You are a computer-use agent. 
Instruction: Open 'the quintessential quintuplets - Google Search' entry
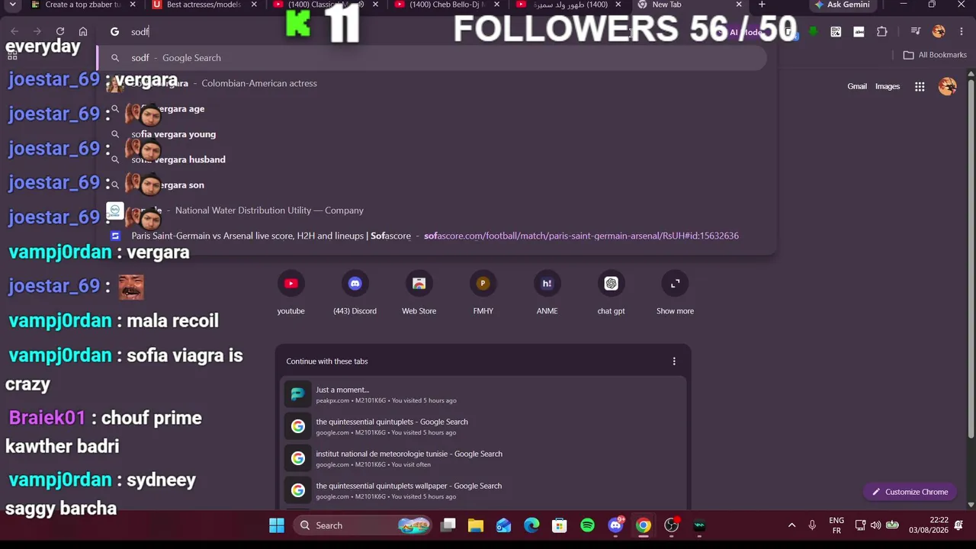pyautogui.click(x=483, y=426)
